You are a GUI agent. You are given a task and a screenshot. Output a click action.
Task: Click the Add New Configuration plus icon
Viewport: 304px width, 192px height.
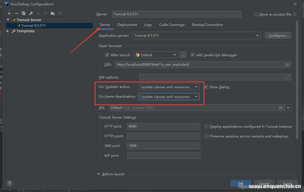(9, 13)
